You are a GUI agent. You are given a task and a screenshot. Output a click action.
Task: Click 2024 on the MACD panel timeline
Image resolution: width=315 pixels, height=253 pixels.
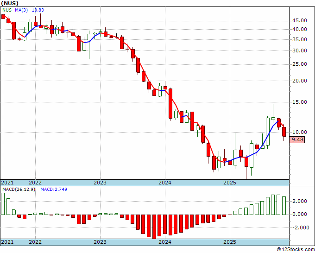point(165,242)
